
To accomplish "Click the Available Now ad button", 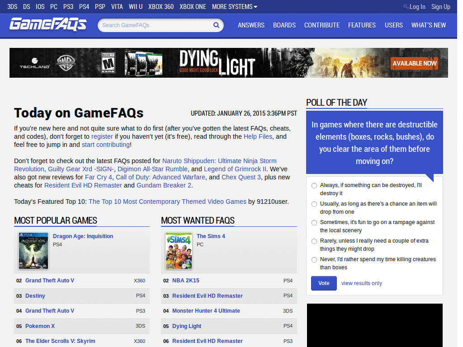I will 414,63.
